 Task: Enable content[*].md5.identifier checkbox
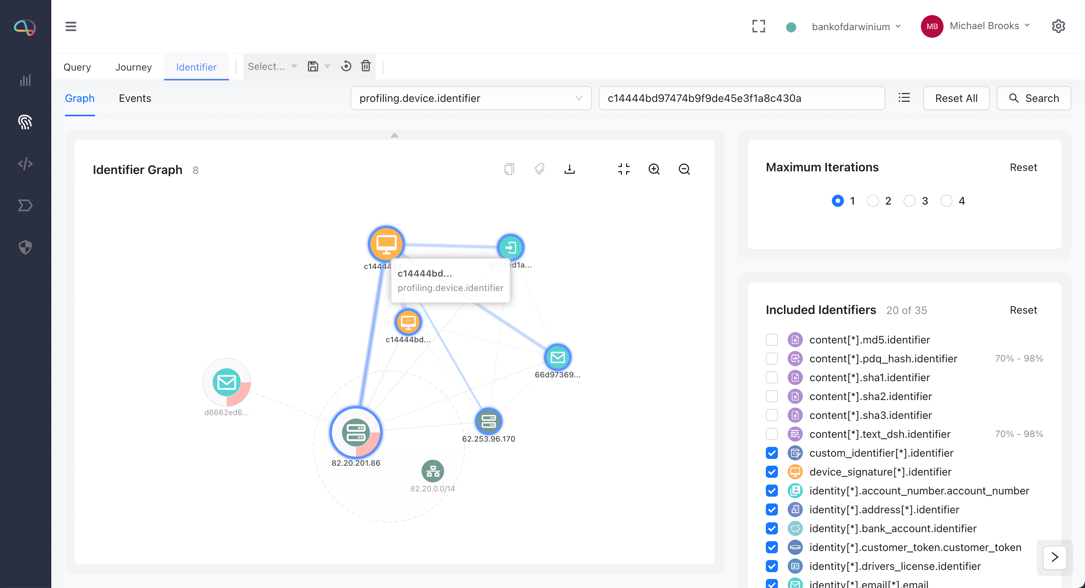point(771,339)
